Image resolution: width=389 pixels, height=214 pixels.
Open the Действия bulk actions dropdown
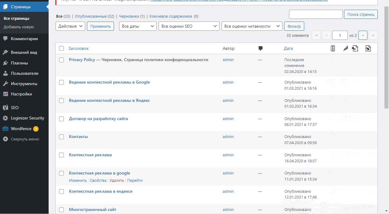point(70,26)
